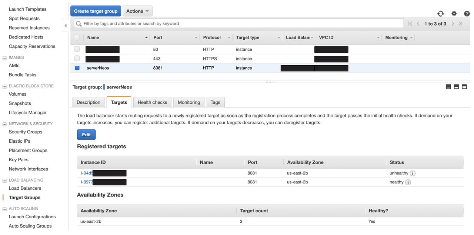474x235 pixels.
Task: Edit the registered targets
Action: (86, 134)
